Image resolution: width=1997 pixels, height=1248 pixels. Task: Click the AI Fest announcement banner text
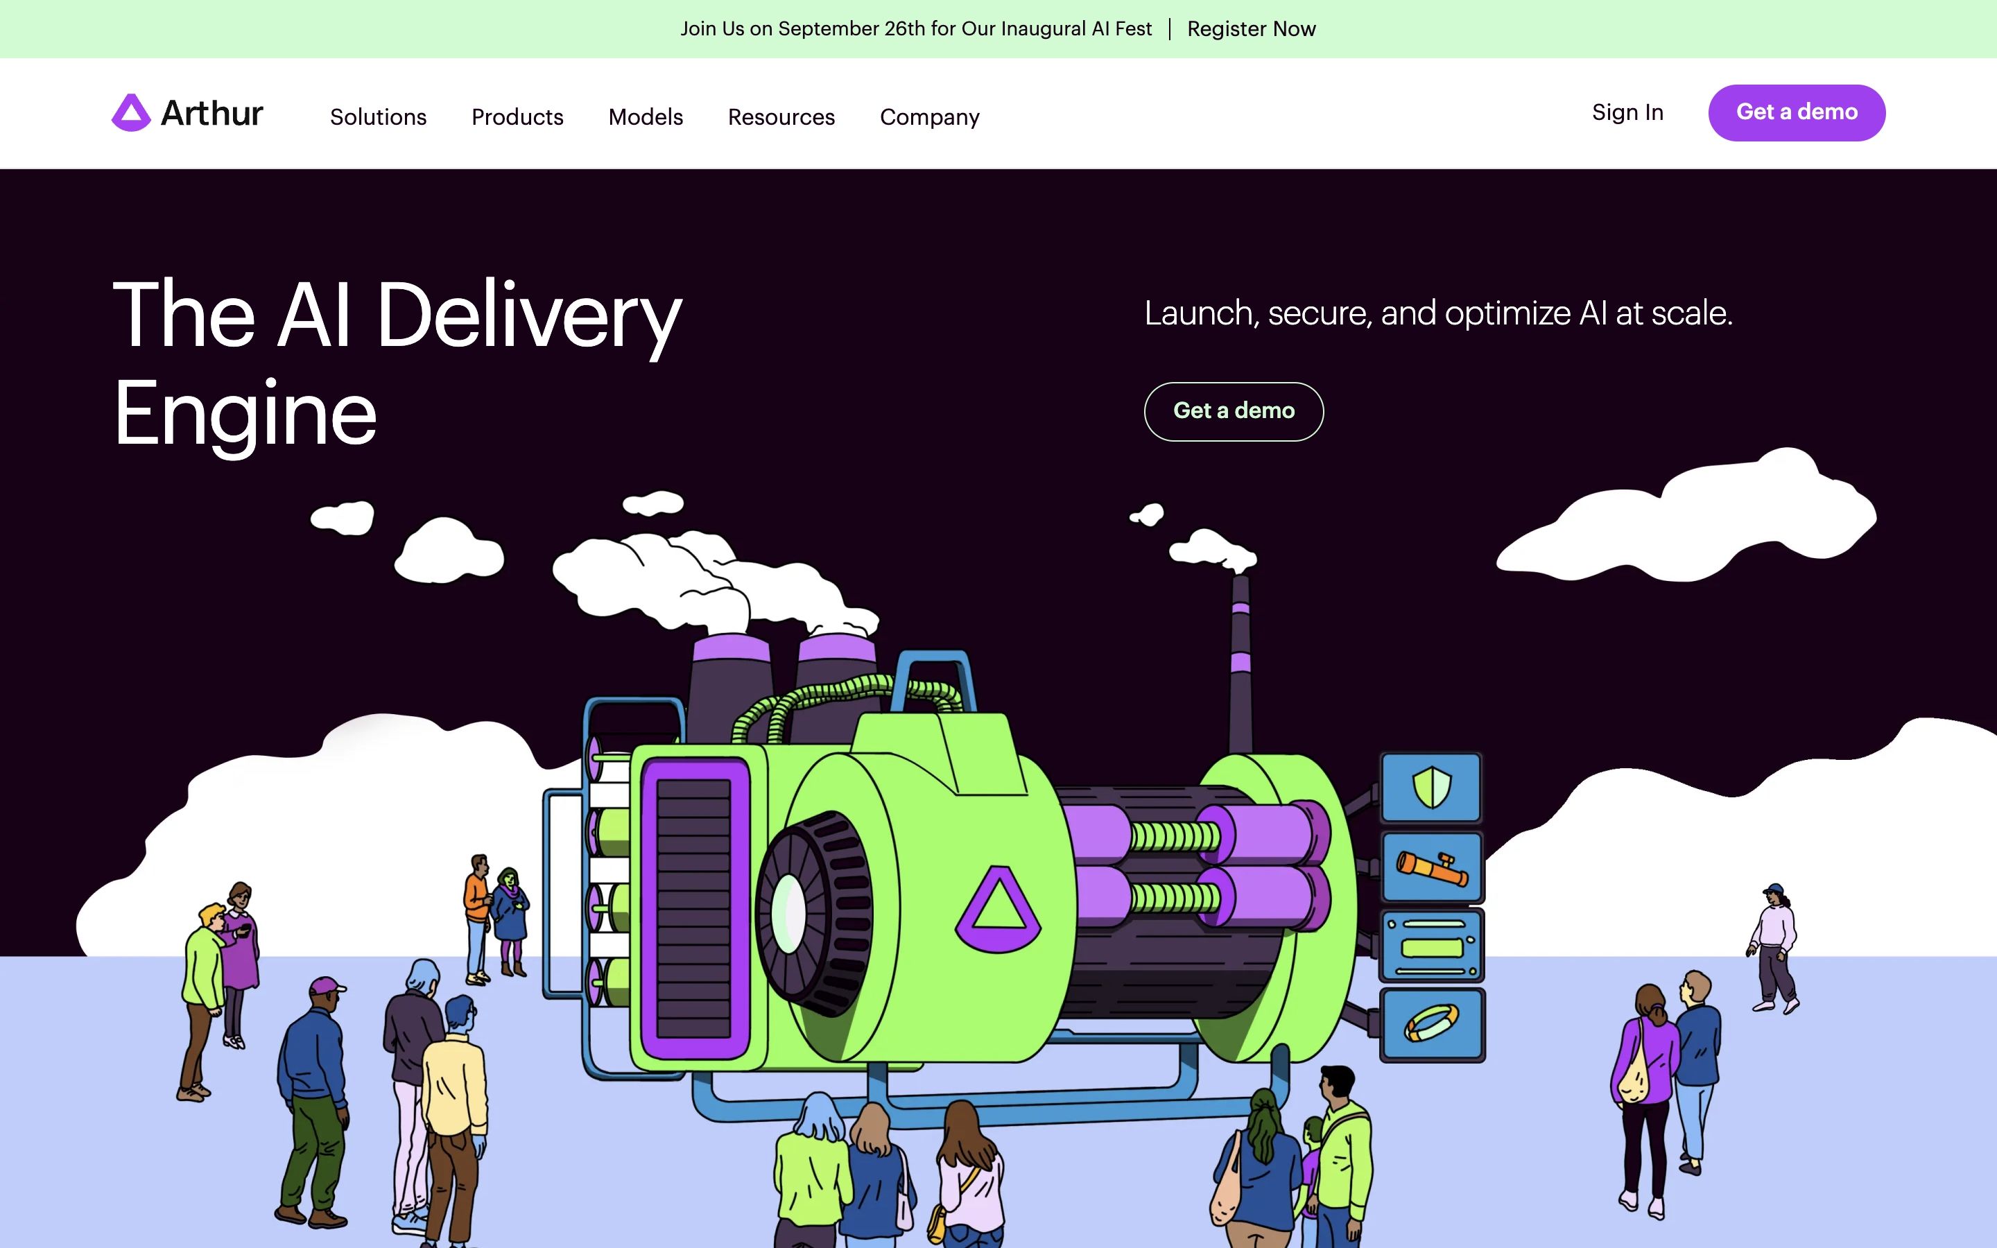915,29
